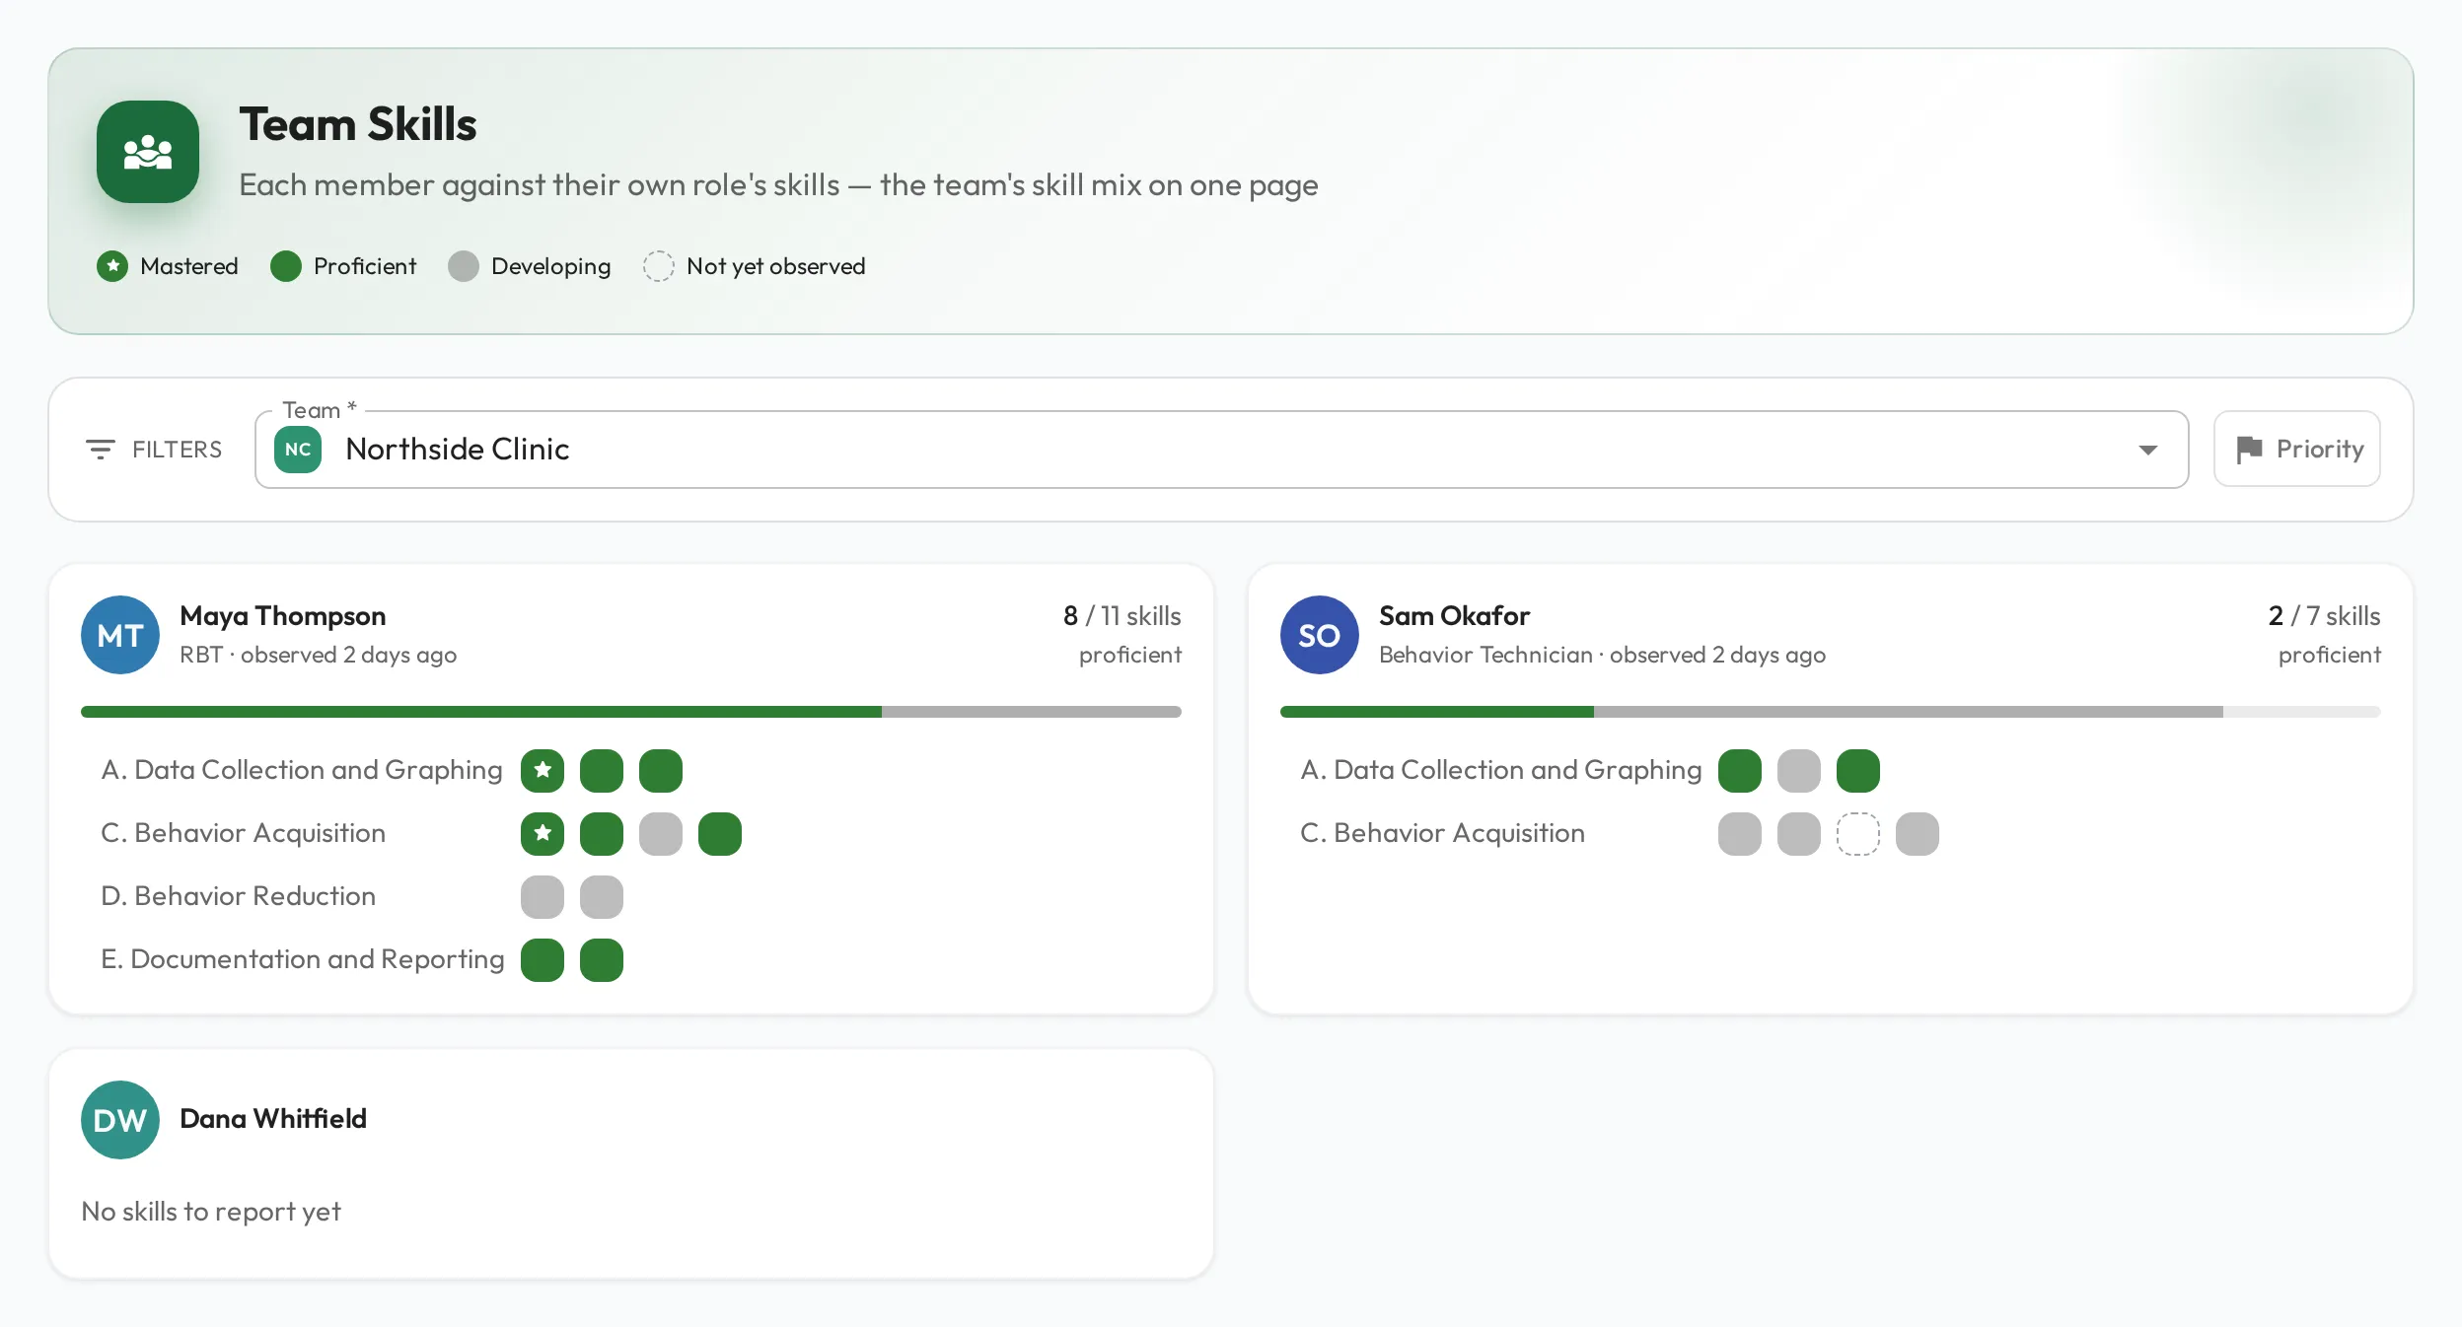Viewport: 2462px width, 1327px height.
Task: Open Sam Okafor's name link
Action: tap(1455, 616)
